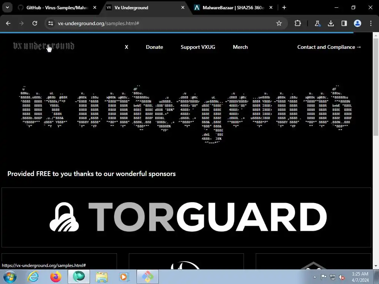View site information icon in address bar
Screen dimensions: 379x284
[x=50, y=23]
